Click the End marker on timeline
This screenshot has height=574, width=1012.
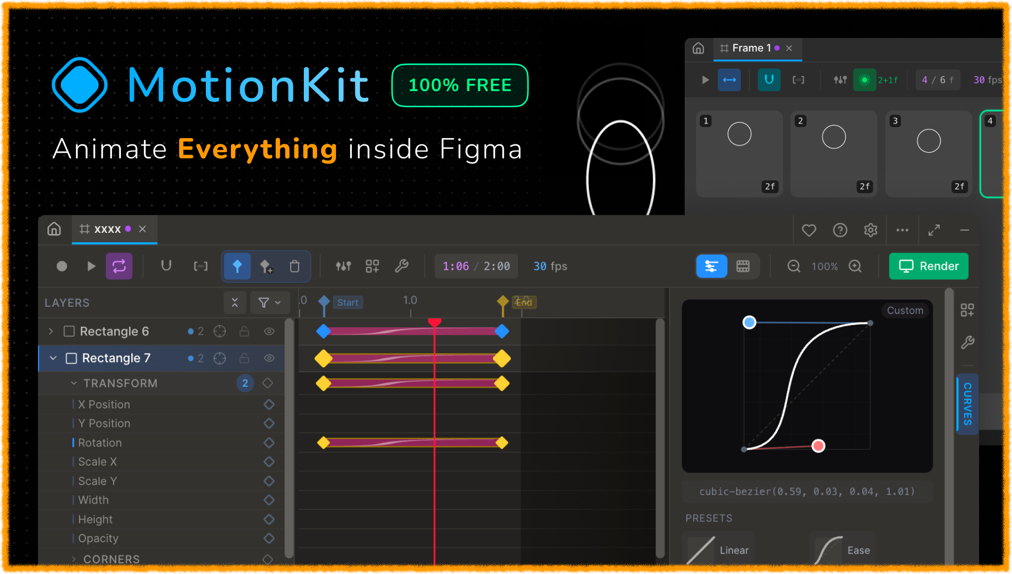(524, 303)
